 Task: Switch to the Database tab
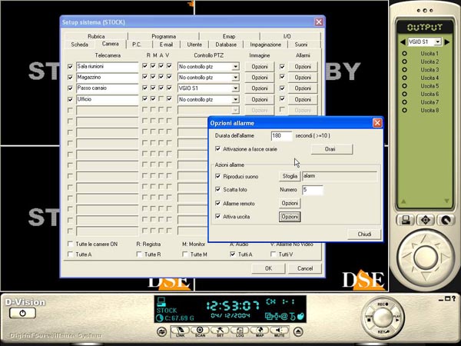(x=225, y=45)
